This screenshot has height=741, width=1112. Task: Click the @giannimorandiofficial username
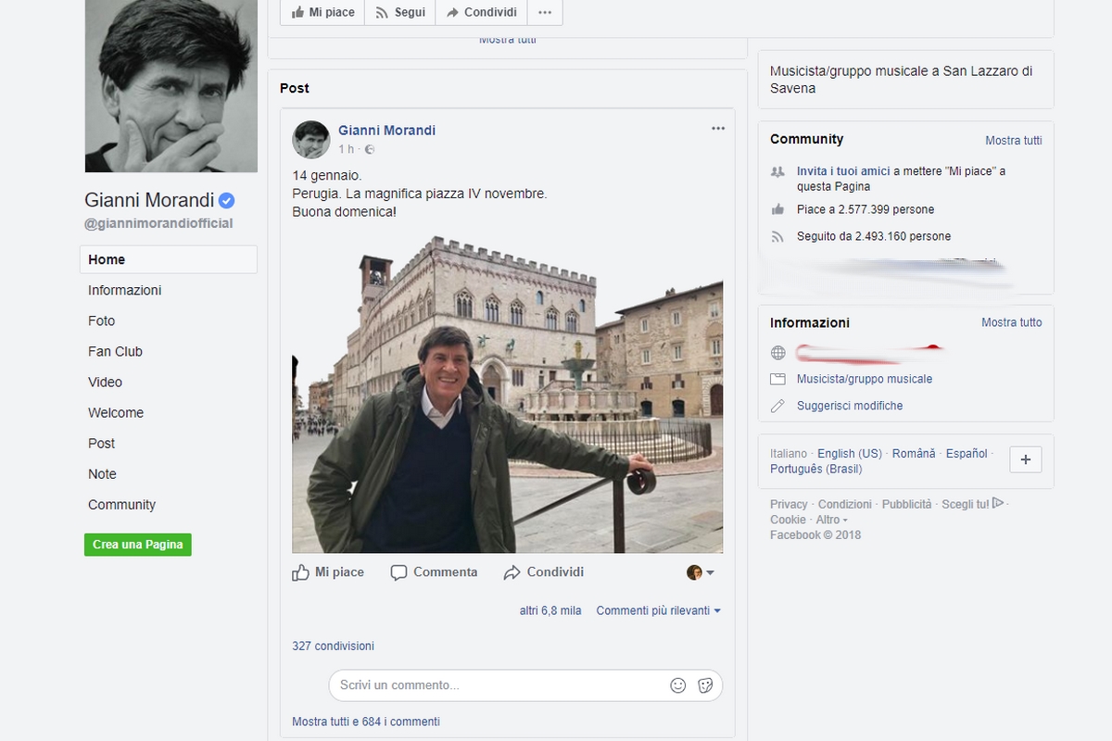coord(158,223)
